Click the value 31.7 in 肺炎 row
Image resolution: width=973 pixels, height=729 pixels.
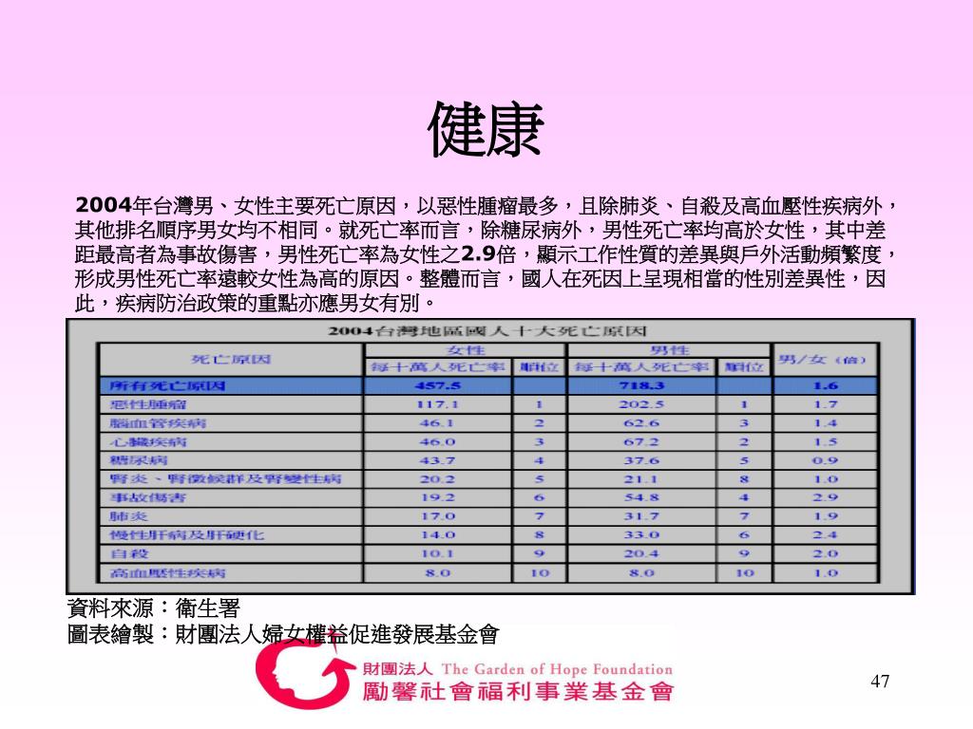[641, 515]
